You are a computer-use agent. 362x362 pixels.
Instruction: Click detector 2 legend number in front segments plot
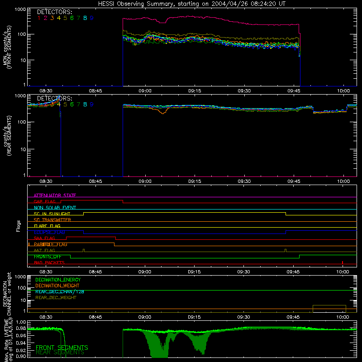46,18
